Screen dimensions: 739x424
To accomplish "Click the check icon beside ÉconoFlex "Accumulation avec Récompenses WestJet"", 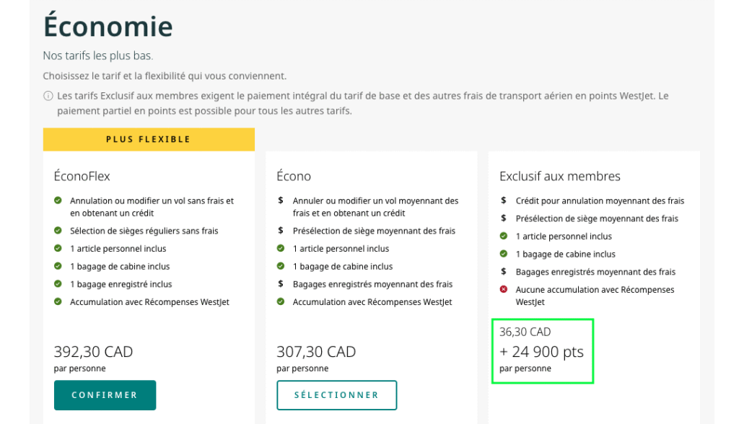I will click(x=58, y=302).
